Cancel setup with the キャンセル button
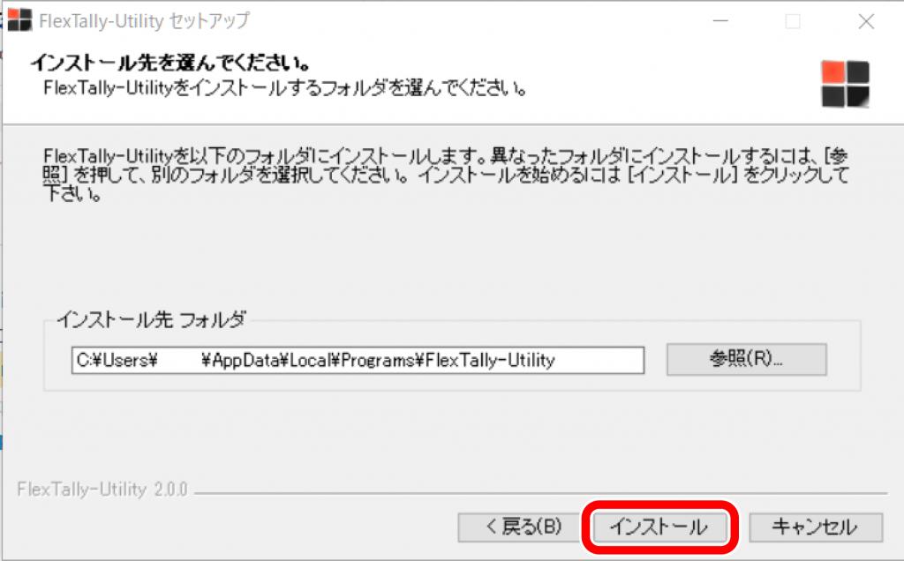Viewport: 904px width, 561px height. [x=816, y=527]
